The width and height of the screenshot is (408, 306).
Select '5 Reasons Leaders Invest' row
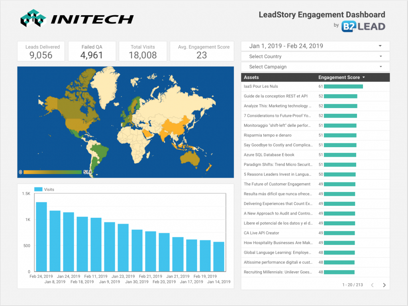click(x=316, y=174)
